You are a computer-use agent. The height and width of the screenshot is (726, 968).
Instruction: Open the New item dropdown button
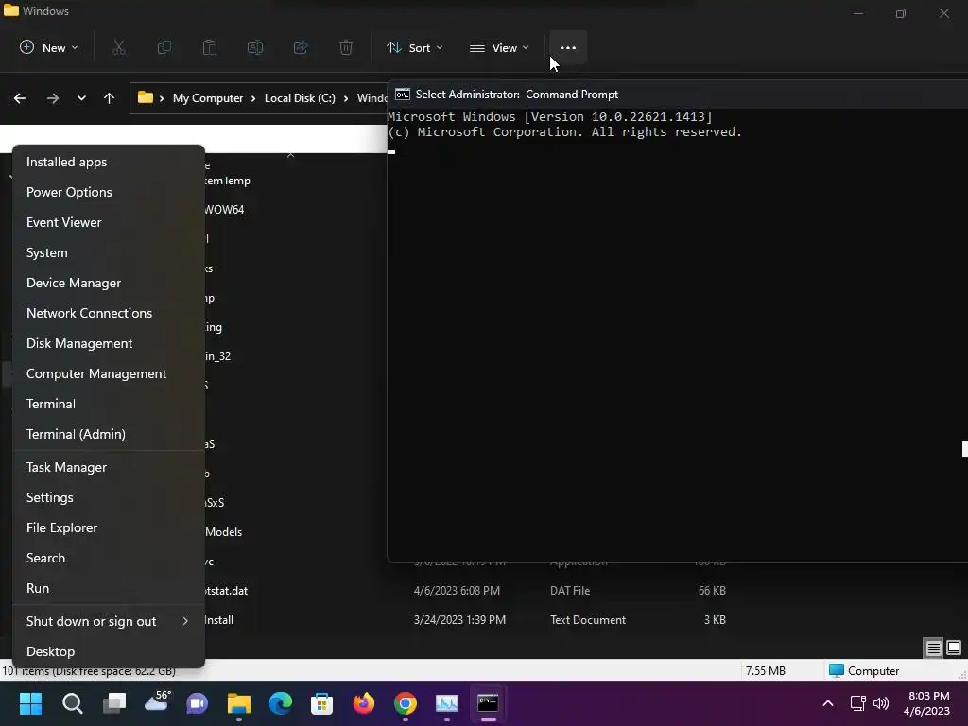pos(49,47)
